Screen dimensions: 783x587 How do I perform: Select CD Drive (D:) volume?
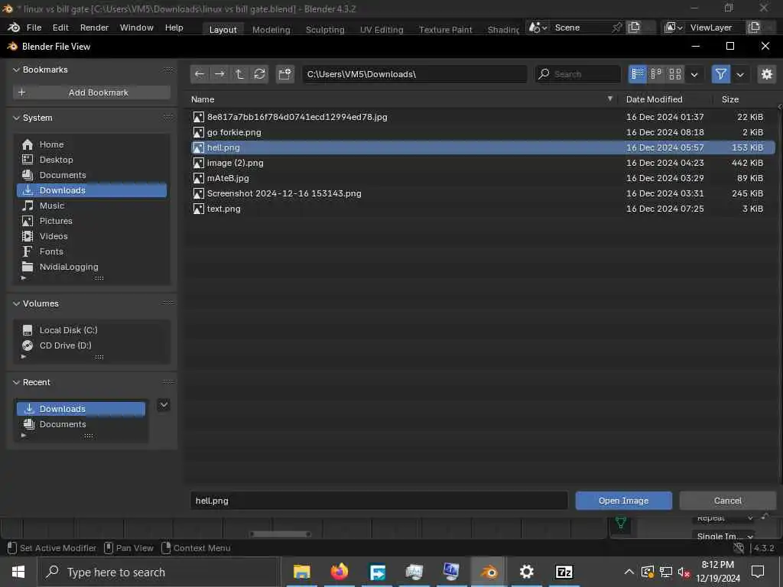tap(92, 345)
